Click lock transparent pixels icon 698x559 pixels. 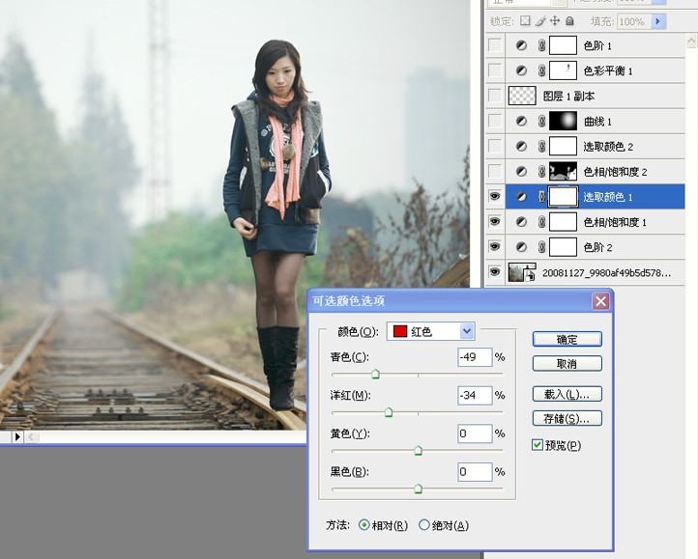pyautogui.click(x=525, y=21)
